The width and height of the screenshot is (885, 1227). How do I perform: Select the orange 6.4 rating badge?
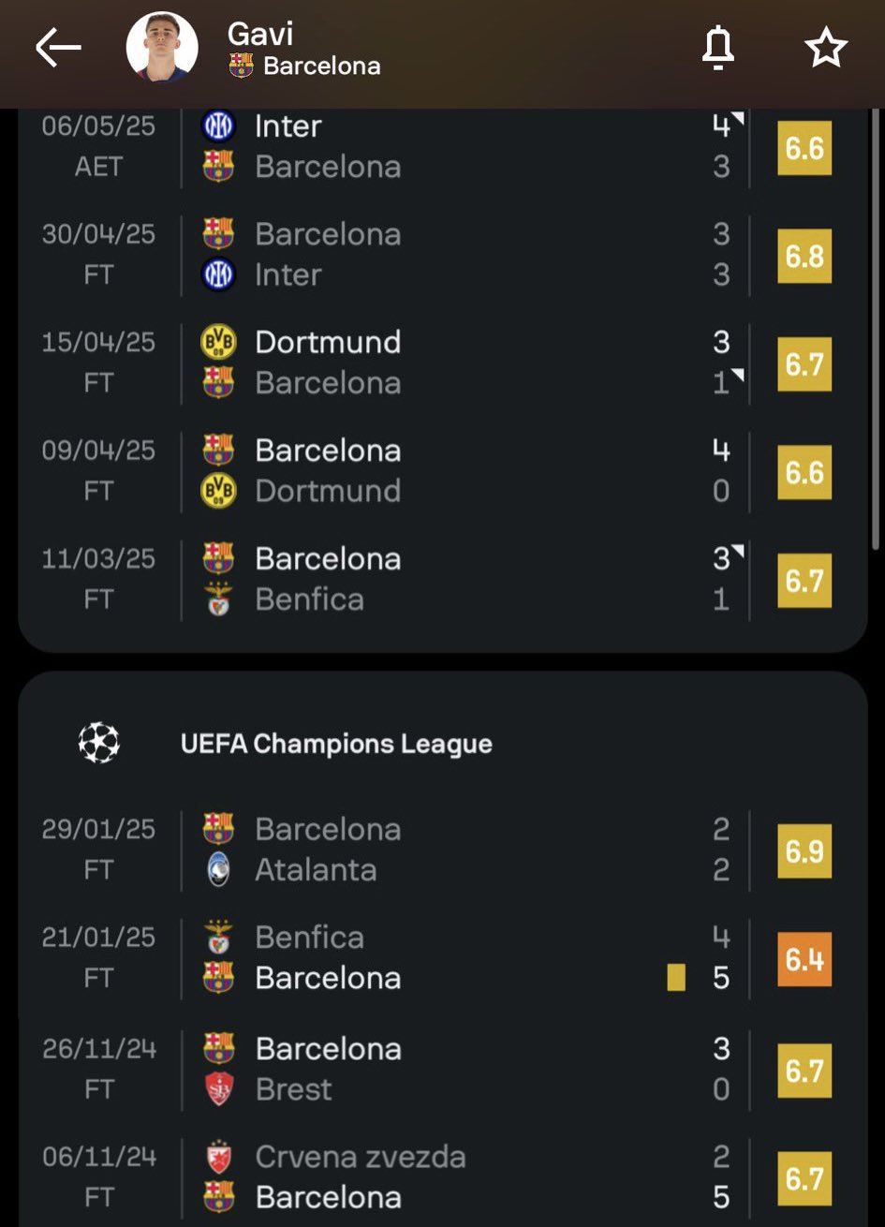(804, 959)
